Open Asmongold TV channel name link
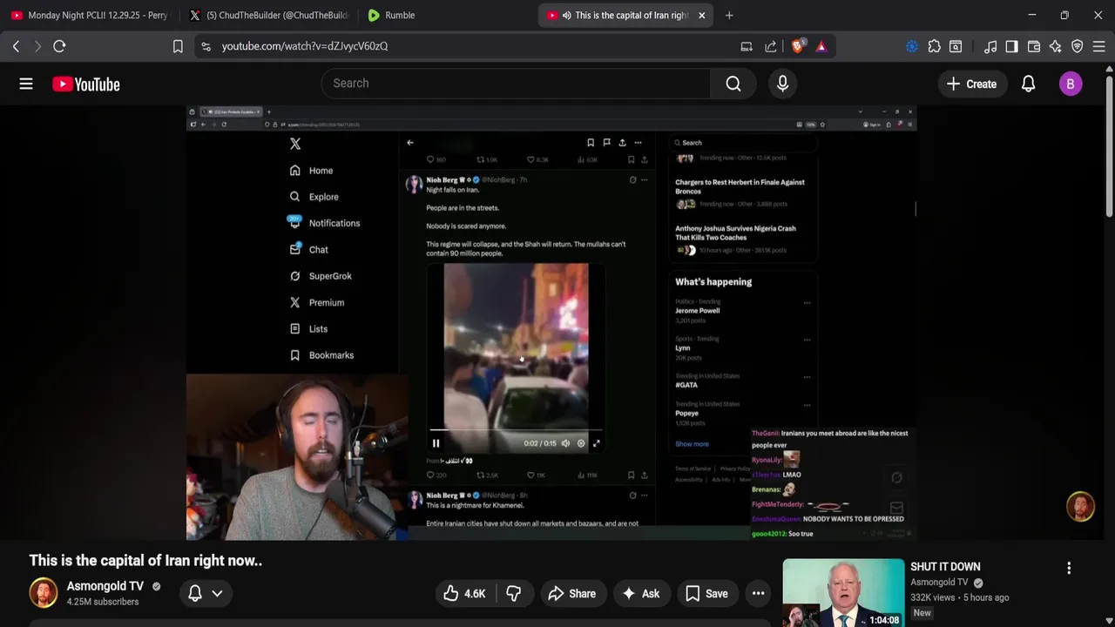The height and width of the screenshot is (627, 1115). coord(105,586)
